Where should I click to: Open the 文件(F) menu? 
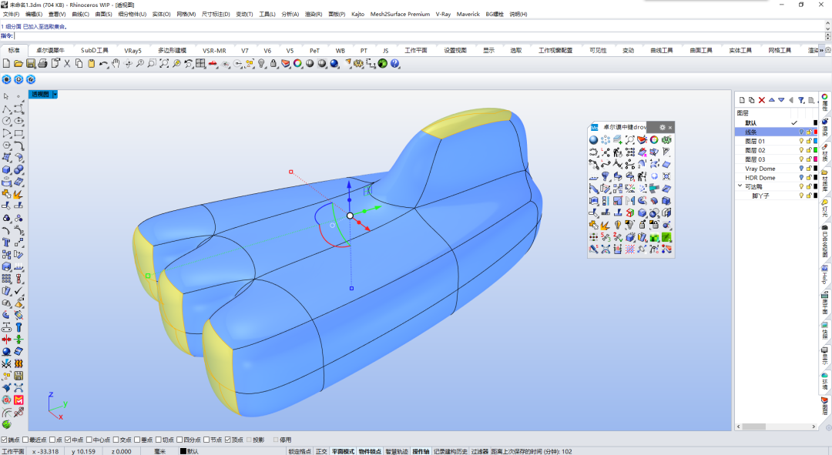point(11,15)
